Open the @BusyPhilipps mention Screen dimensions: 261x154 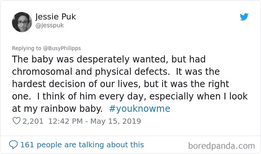[x=62, y=48]
